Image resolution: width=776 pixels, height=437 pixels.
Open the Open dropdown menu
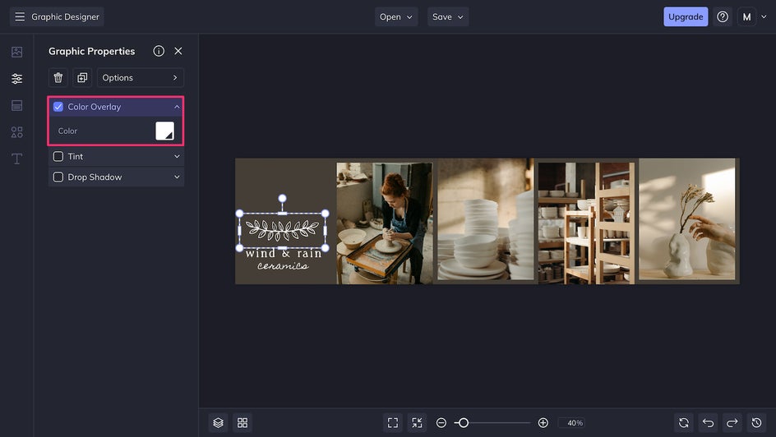point(396,16)
